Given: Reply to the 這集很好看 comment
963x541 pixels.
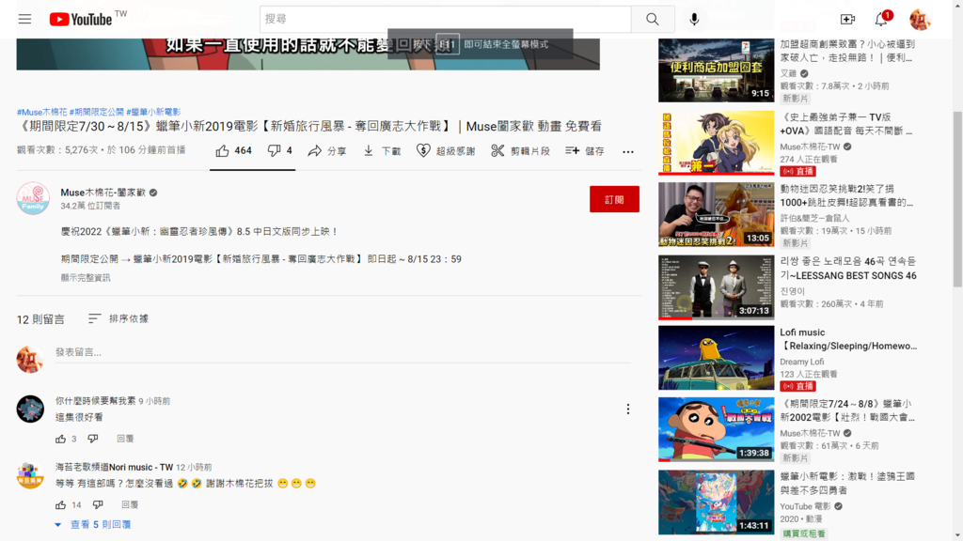Looking at the screenshot, I should coord(125,439).
